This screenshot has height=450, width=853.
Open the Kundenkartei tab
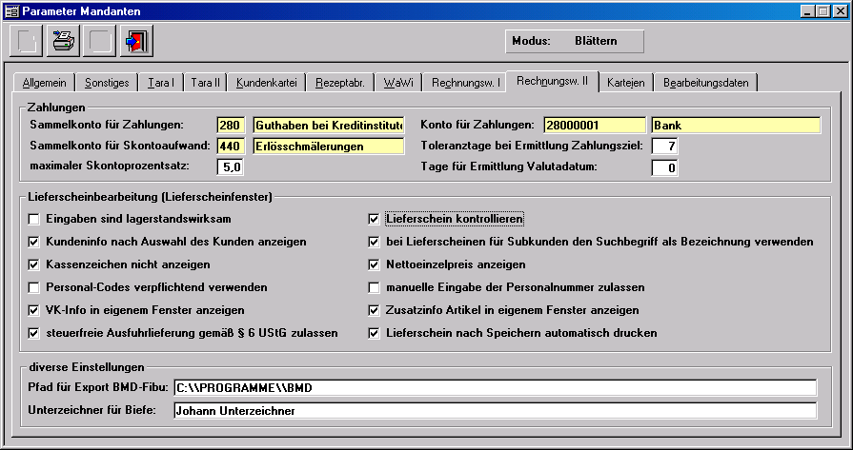[266, 83]
